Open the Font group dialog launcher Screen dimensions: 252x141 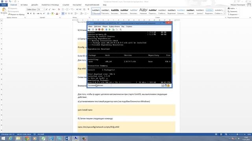pyautogui.click(x=60, y=18)
